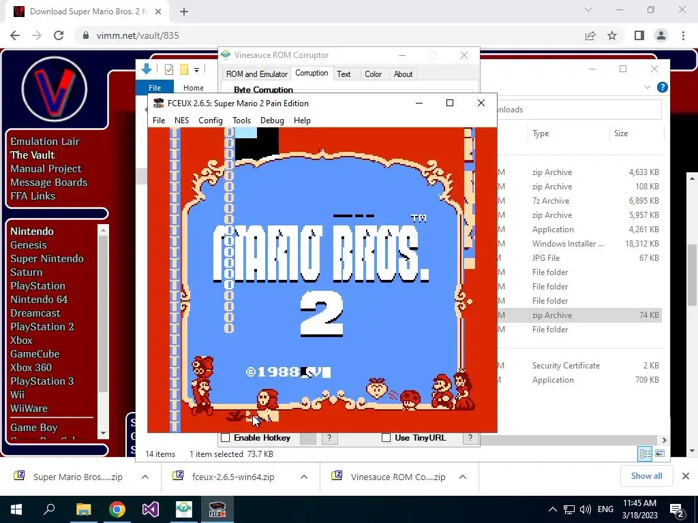Image resolution: width=698 pixels, height=523 pixels.
Task: Open the Debug menu in FCEUX
Action: (x=272, y=121)
